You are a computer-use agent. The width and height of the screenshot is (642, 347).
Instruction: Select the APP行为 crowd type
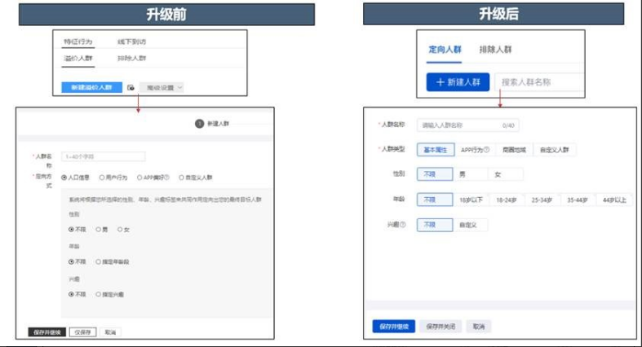pyautogui.click(x=475, y=150)
